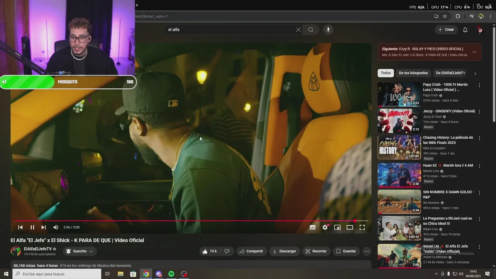Click the Windows taskbar search box
The image size is (496, 279).
(57, 274)
